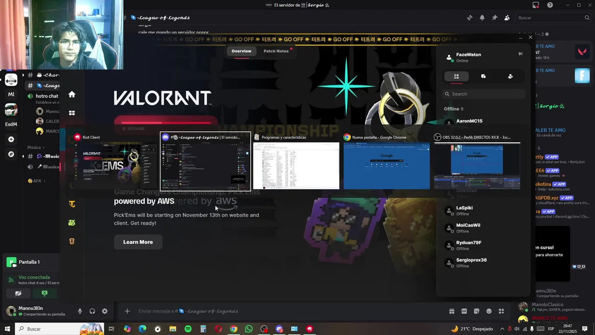Image resolution: width=595 pixels, height=335 pixels.
Task: Click Voz conectada status link
Action: coord(34,277)
